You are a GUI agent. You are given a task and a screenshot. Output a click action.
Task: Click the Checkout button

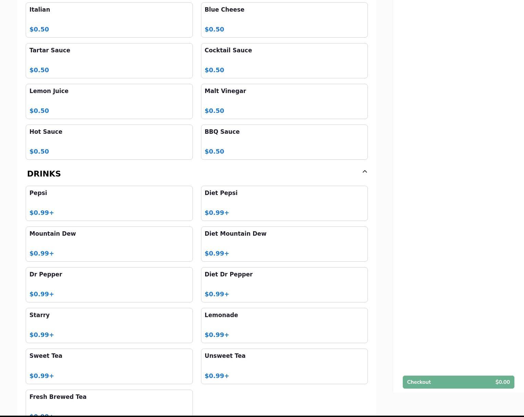pyautogui.click(x=458, y=382)
